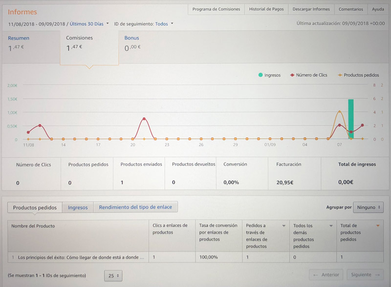Image resolution: width=391 pixels, height=287 pixels.
Task: Open the Agrupar por Ninguno selector
Action: click(x=368, y=207)
